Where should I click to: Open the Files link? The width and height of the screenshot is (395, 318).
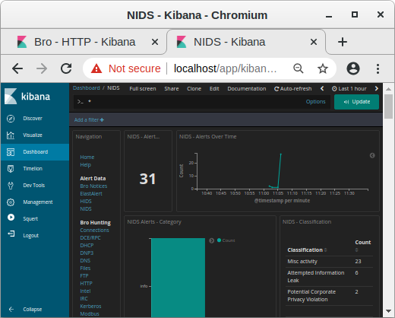coord(85,269)
